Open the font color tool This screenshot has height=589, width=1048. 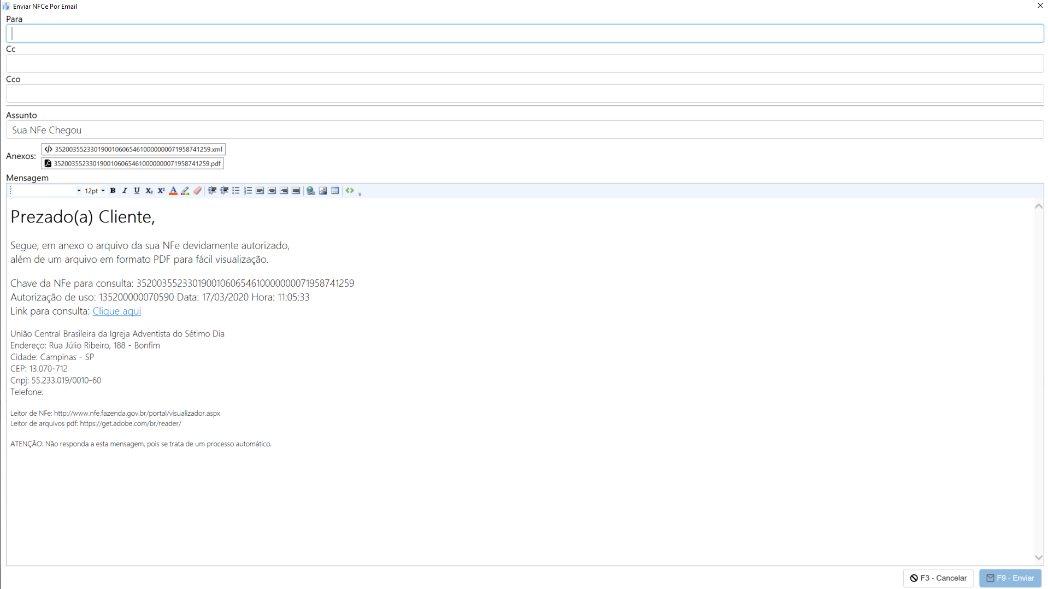(x=173, y=191)
